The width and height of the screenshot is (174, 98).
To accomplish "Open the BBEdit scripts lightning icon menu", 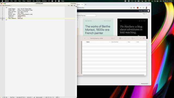I will (x=55, y=1).
